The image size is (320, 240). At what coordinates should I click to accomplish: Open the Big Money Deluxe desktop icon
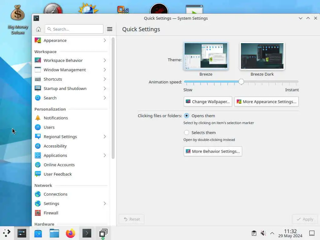(17, 19)
